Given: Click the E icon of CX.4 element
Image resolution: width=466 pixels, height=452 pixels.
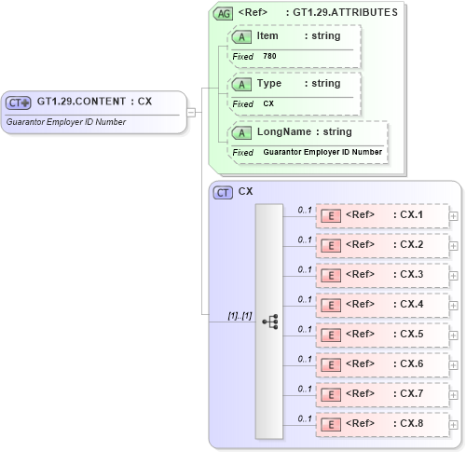Looking at the screenshot, I should click(x=331, y=306).
